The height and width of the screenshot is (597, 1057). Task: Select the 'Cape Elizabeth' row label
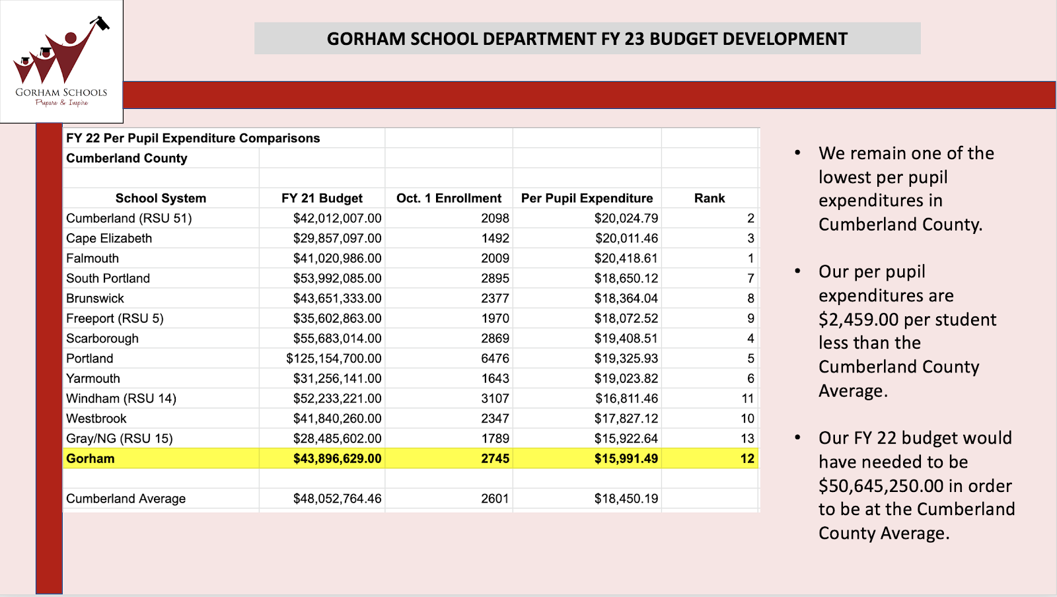(109, 238)
